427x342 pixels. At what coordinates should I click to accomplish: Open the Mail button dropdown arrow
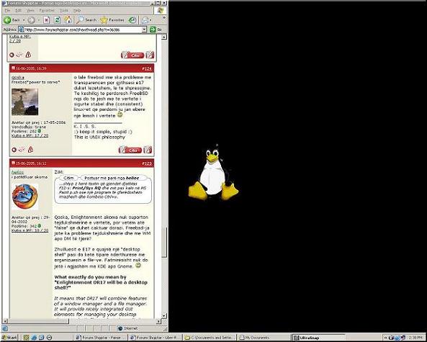150,20
